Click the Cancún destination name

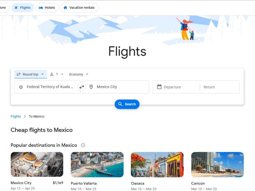198,183
